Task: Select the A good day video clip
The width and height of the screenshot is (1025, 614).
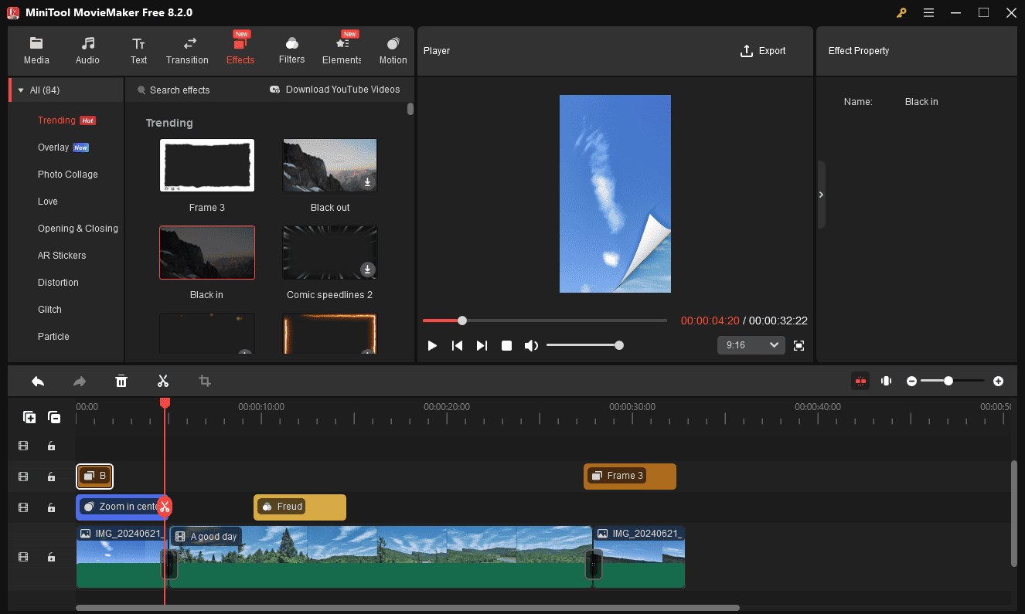Action: (381, 557)
